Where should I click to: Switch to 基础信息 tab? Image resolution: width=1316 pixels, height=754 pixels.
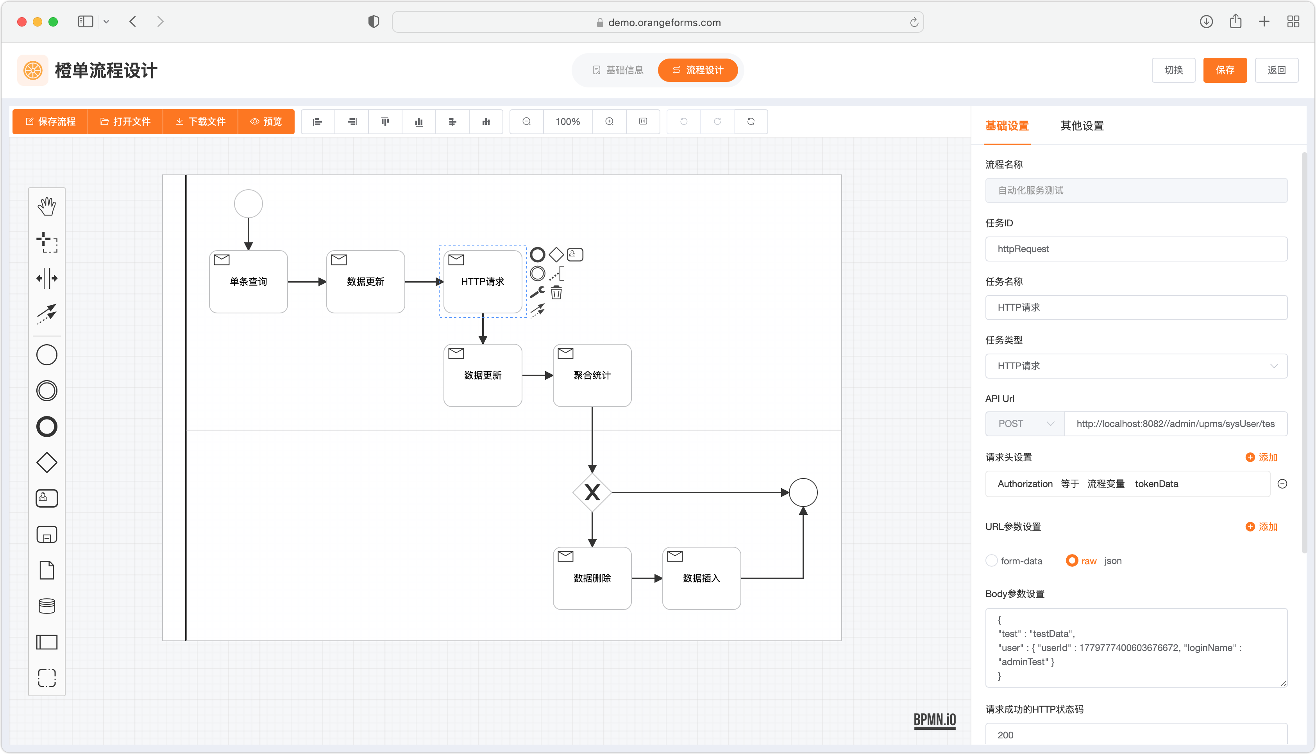click(618, 70)
